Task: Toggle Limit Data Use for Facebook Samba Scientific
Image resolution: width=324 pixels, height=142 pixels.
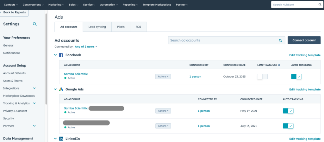Action: [262, 77]
